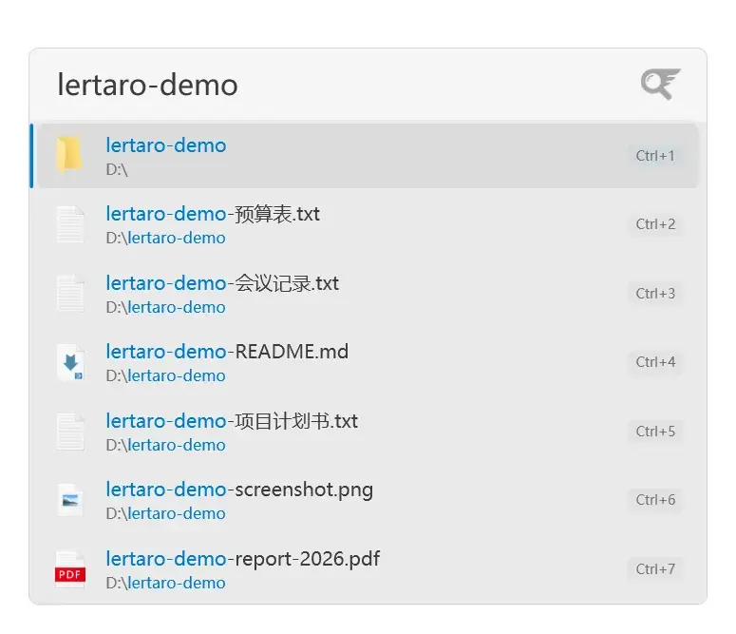Image resolution: width=736 pixels, height=634 pixels.
Task: Click the text file icon for 预算表.txt
Action: (70, 224)
